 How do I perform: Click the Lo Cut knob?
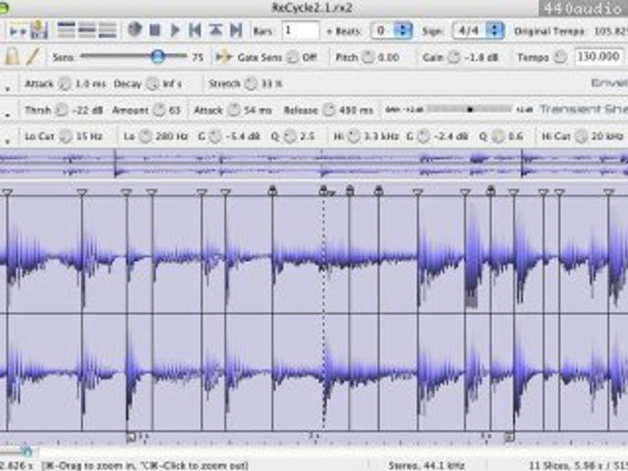point(66,137)
